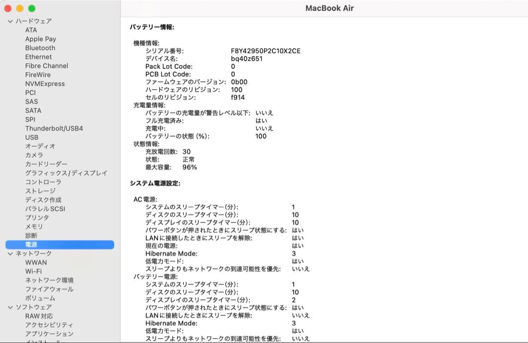
Task: Select SPI in the sidebar
Action: [x=30, y=119]
